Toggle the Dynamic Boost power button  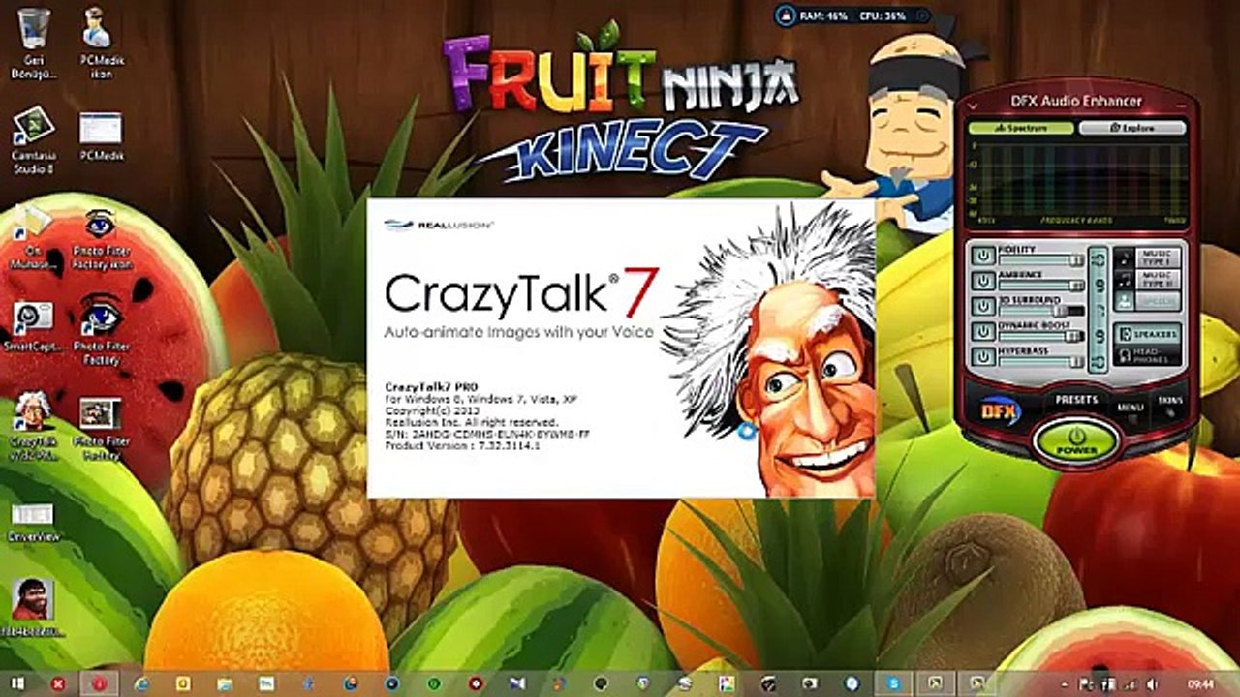point(982,331)
